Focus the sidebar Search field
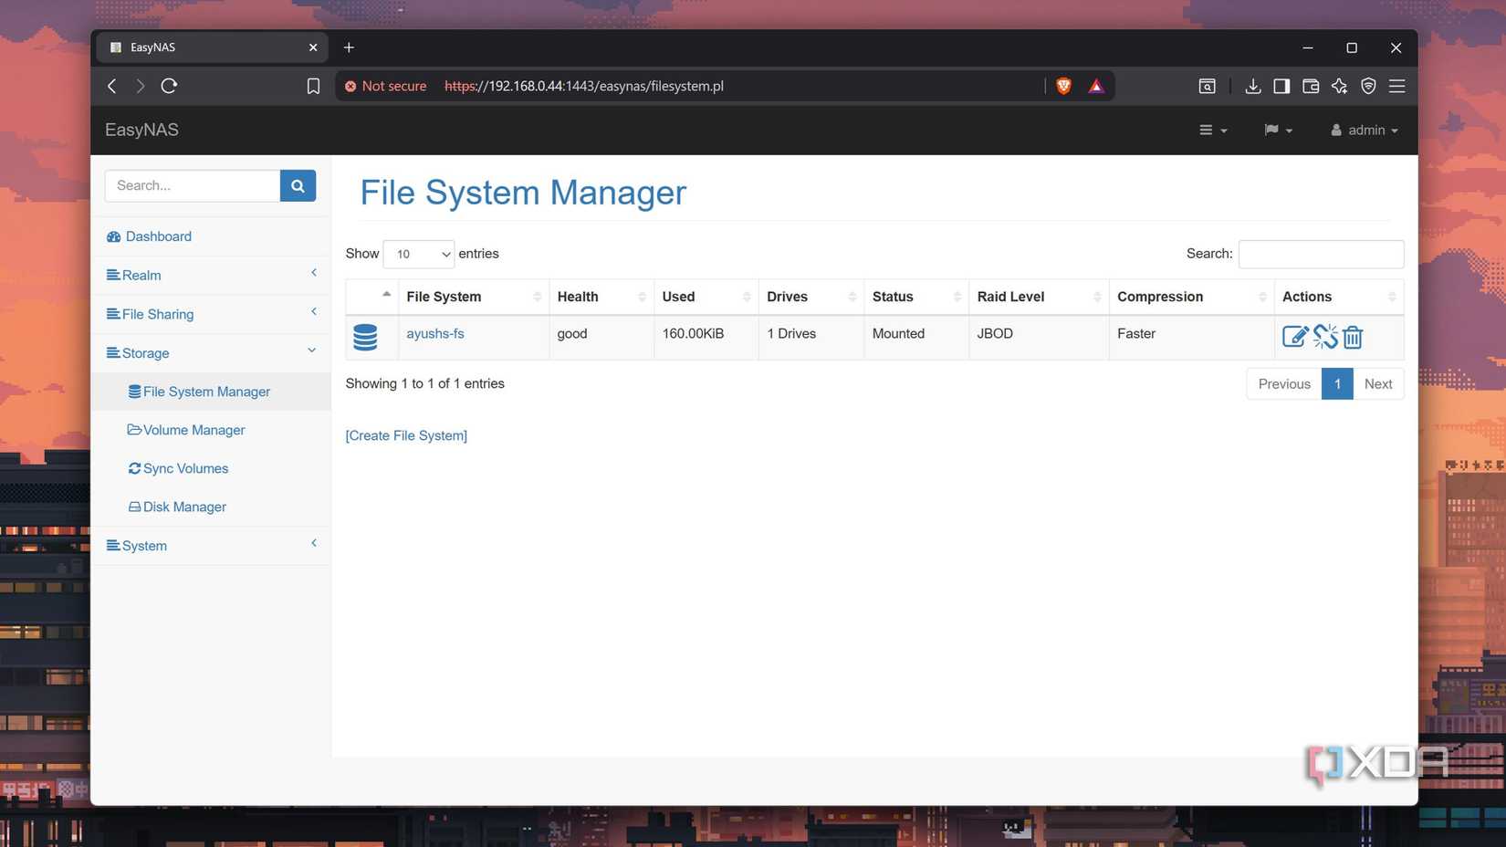This screenshot has height=847, width=1506. 193,185
